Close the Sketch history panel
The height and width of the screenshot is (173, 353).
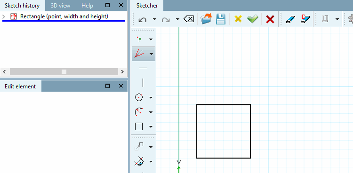pos(121,5)
